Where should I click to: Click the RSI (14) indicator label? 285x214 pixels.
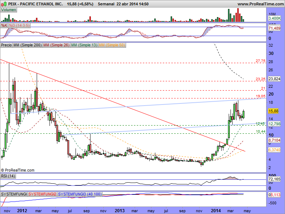[x=8, y=176]
